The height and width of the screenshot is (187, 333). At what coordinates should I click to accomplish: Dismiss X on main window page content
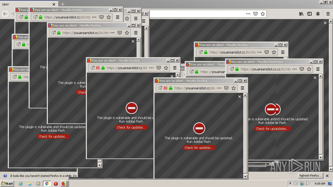325,23
